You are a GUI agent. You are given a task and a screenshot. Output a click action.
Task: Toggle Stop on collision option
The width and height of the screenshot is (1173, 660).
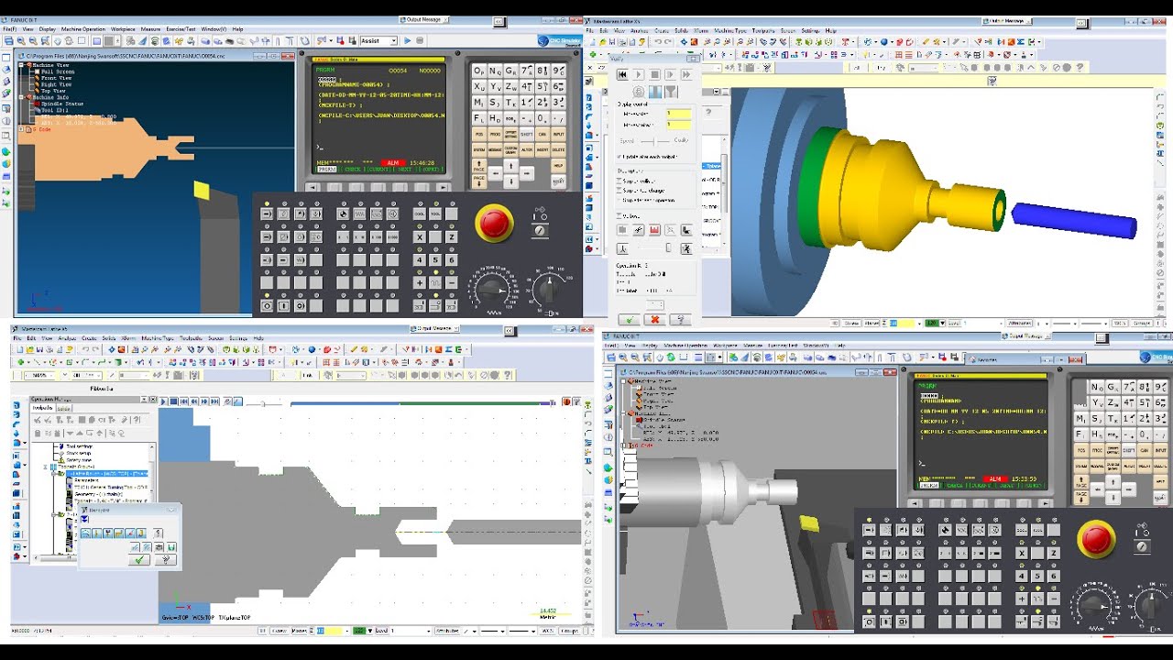620,181
